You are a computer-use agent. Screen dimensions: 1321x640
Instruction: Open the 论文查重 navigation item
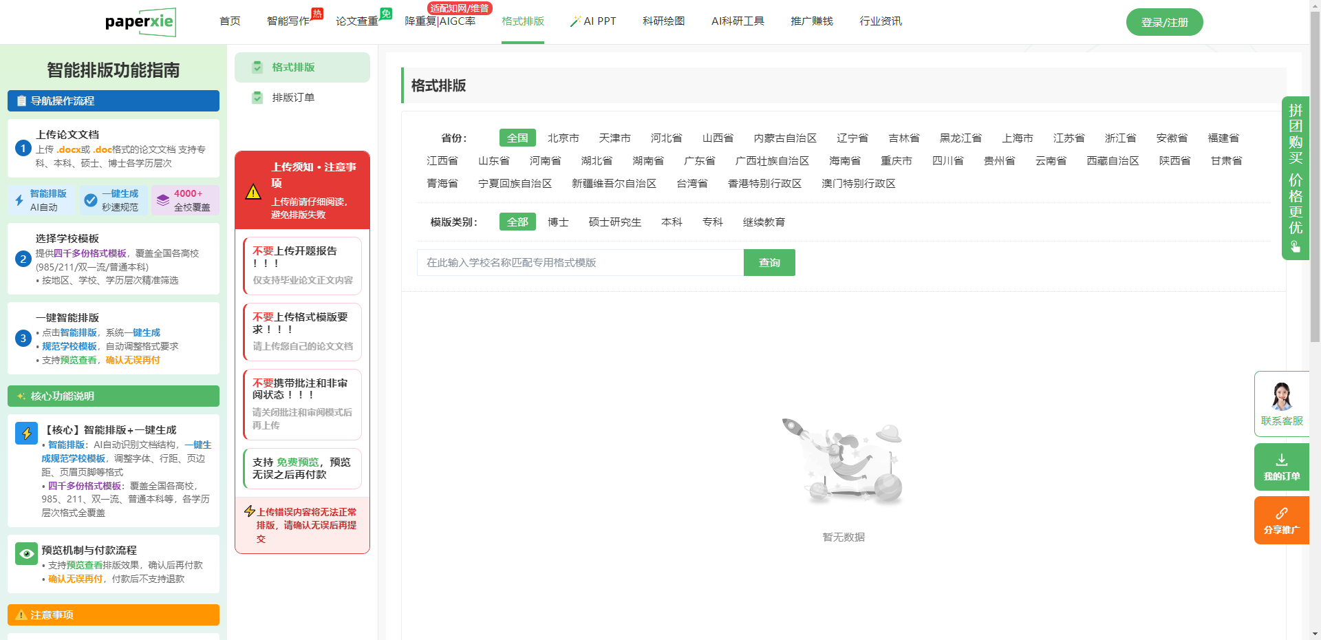point(356,21)
